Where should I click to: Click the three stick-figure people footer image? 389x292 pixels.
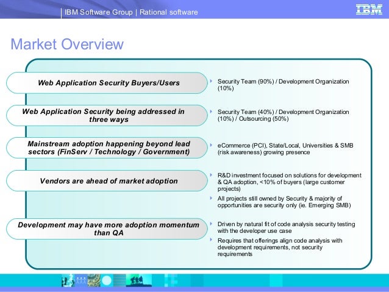(81, 280)
